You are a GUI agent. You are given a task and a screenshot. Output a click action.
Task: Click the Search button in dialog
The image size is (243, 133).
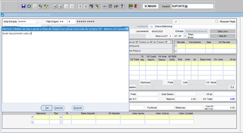[x=77, y=108]
